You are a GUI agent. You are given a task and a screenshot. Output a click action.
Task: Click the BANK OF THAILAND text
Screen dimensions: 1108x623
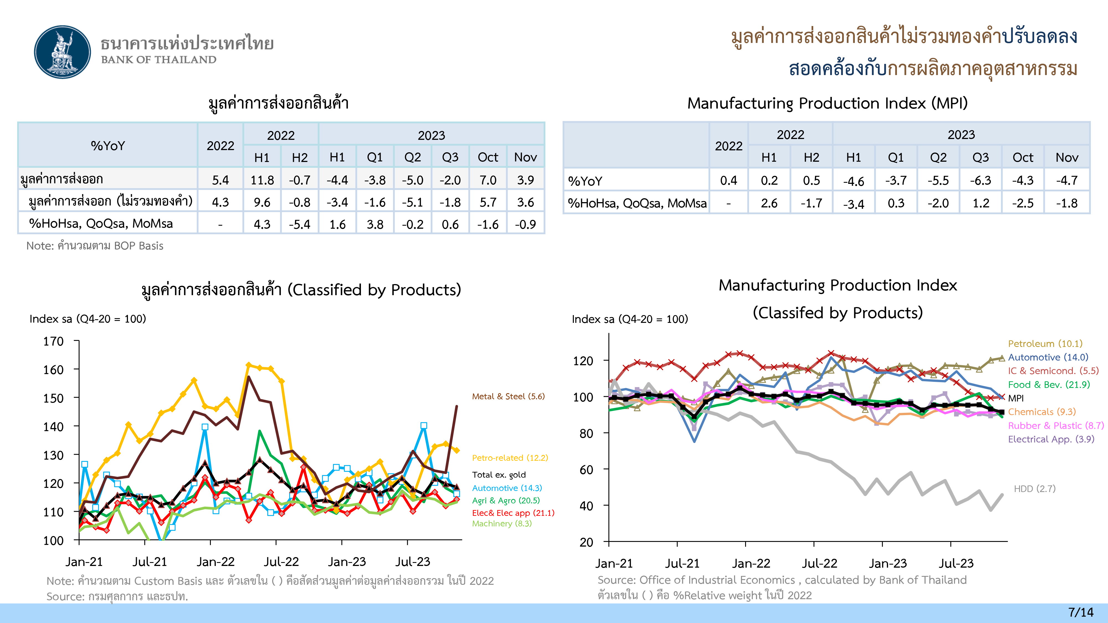[159, 60]
